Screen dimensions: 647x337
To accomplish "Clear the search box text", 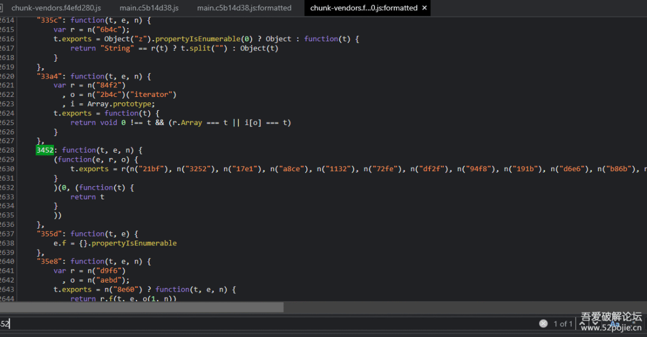I will pyautogui.click(x=543, y=324).
